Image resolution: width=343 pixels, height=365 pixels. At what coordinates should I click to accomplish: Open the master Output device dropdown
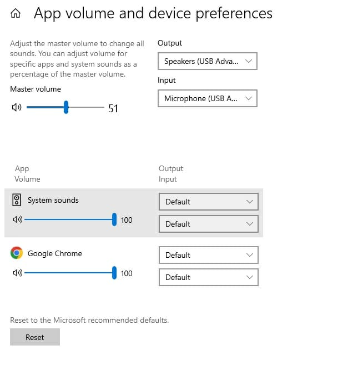[x=208, y=61]
